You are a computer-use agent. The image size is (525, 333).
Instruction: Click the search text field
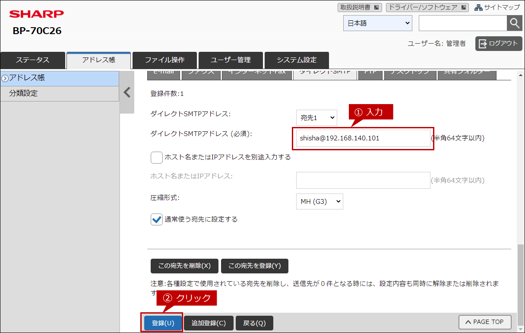463,23
